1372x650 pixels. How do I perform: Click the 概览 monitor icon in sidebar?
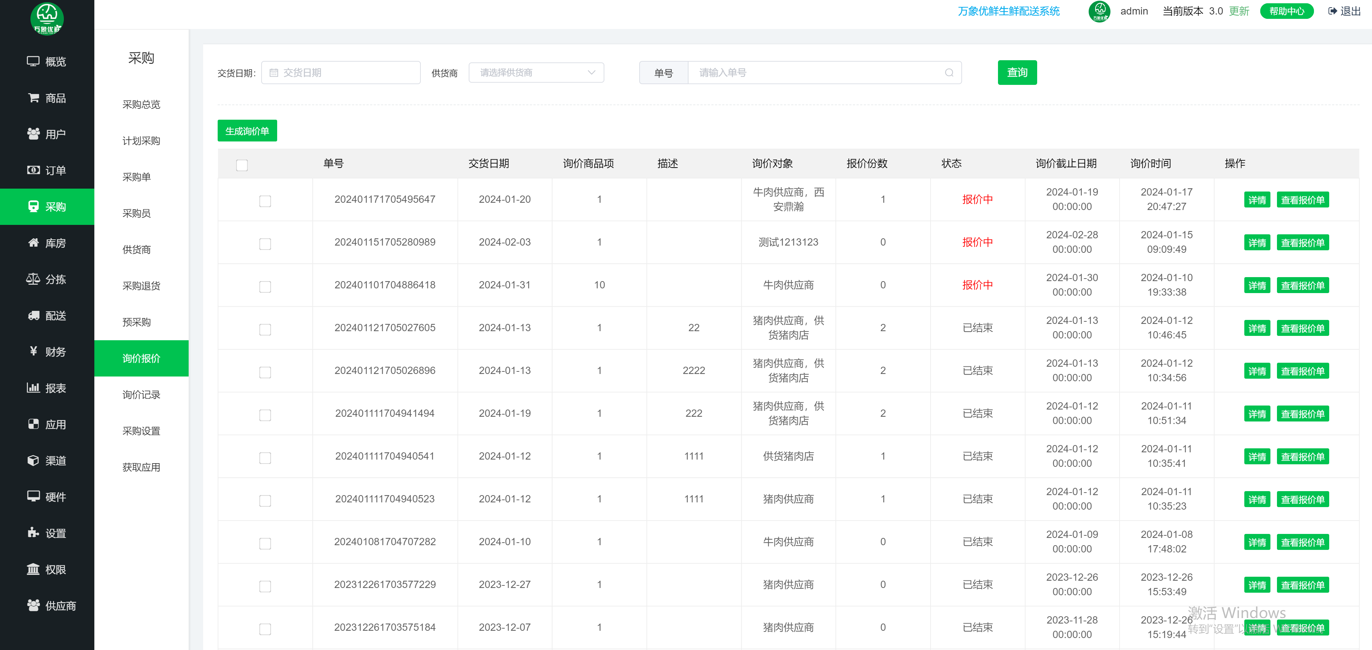pos(33,61)
